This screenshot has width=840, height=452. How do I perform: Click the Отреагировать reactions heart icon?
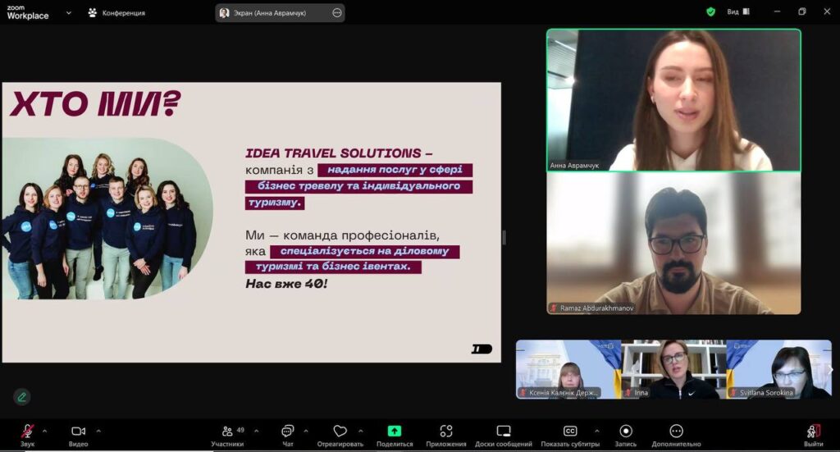(340, 431)
